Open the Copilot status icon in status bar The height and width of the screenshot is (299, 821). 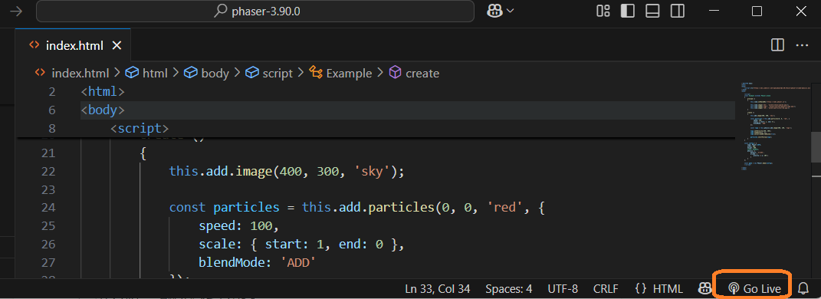pyautogui.click(x=705, y=288)
